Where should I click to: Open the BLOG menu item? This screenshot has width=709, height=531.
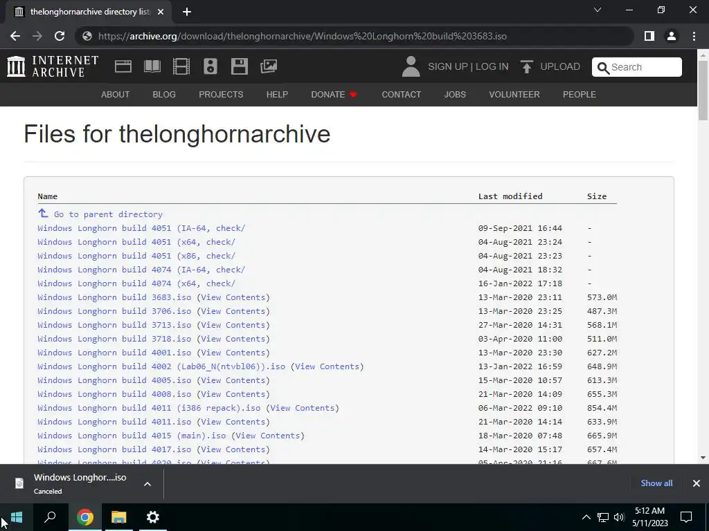pos(164,94)
